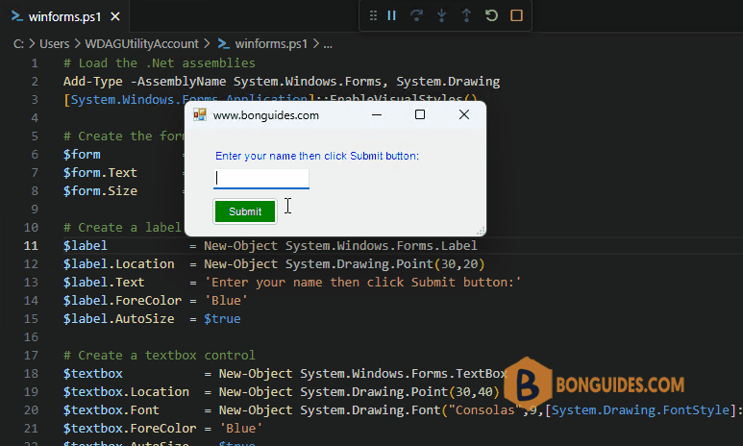Open the Users breadcrumb segment

pos(55,44)
